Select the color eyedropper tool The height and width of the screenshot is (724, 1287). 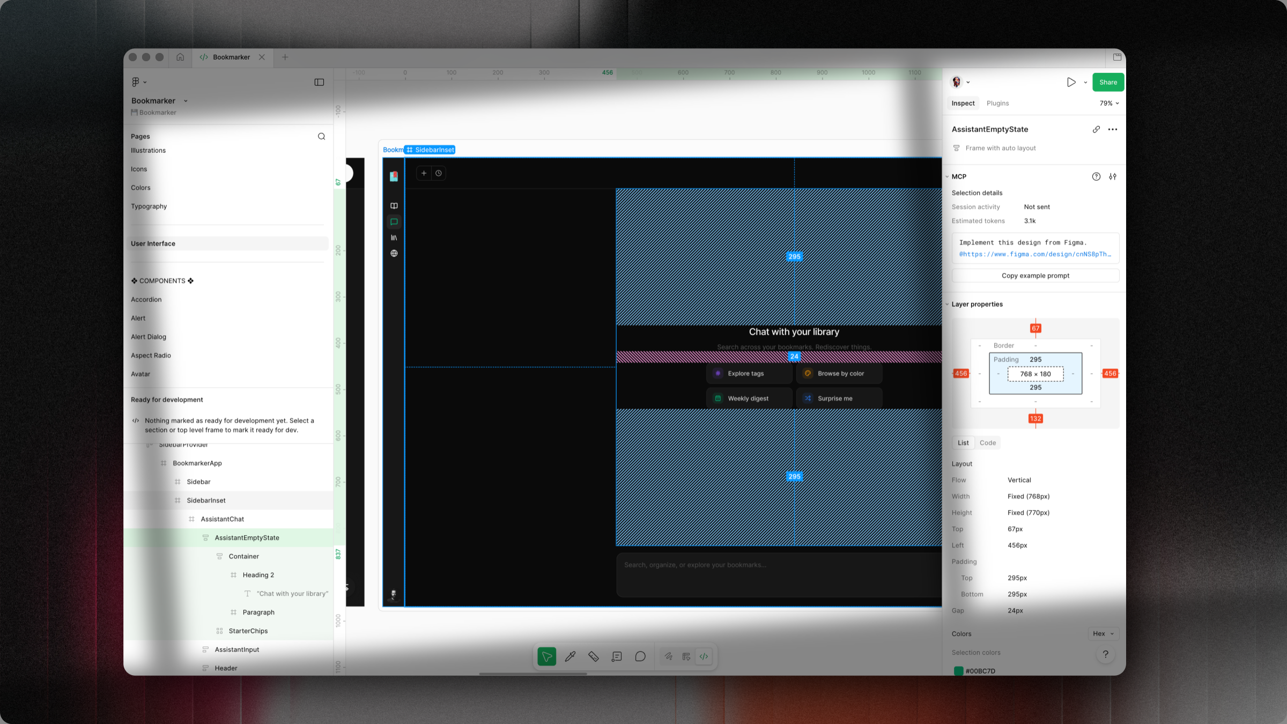pyautogui.click(x=570, y=656)
